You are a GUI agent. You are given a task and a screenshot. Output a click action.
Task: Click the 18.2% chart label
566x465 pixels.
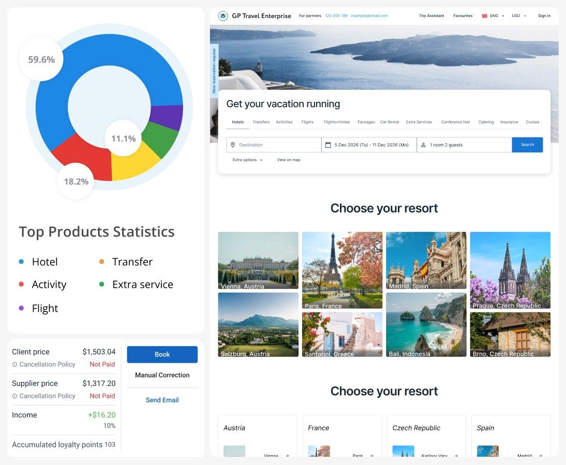tap(76, 181)
